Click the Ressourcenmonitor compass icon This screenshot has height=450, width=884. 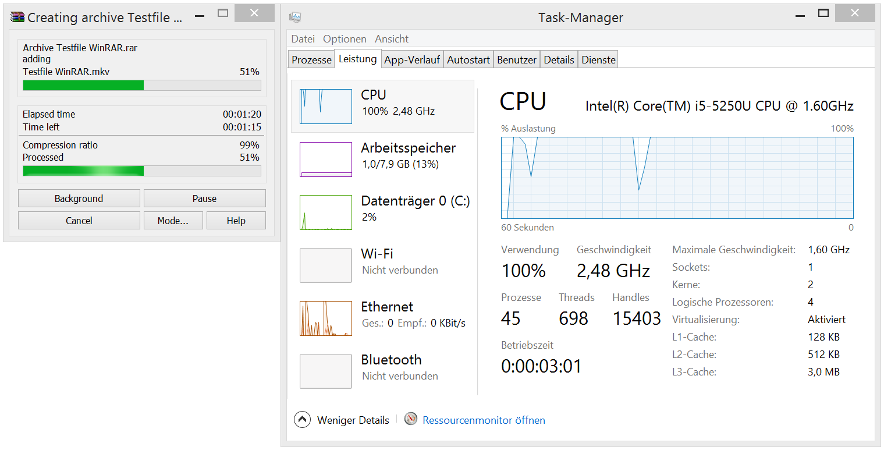411,419
